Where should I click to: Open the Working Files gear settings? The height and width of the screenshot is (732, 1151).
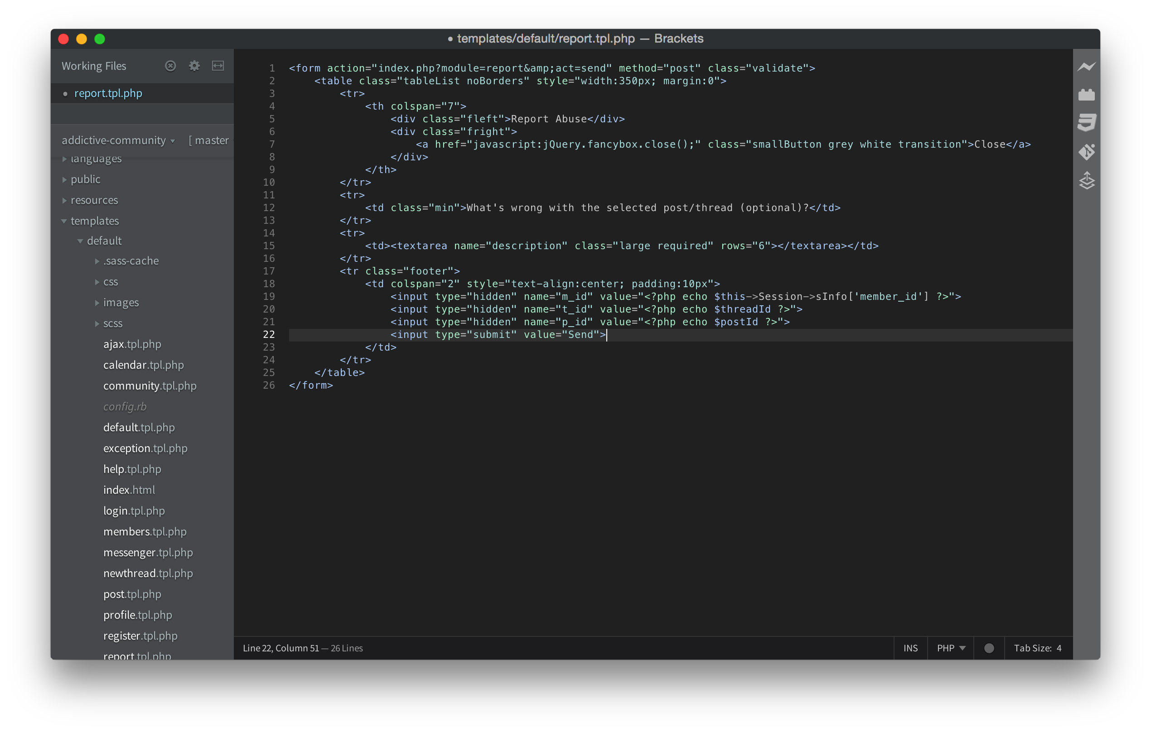(194, 66)
